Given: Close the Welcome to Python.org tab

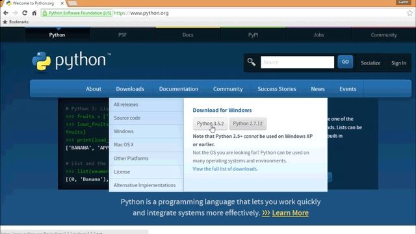Looking at the screenshot, I should pos(62,3).
